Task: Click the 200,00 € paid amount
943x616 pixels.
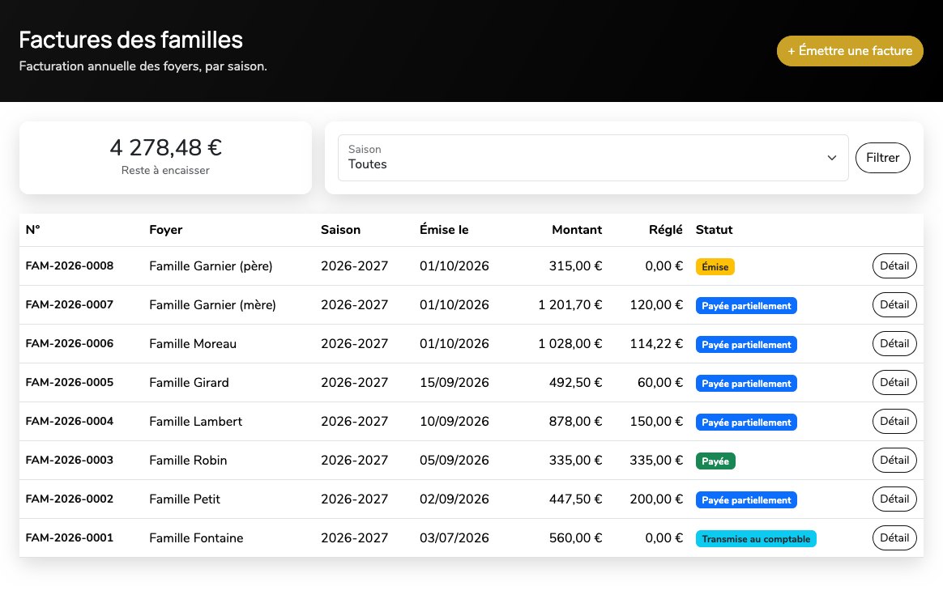Action: pos(656,499)
